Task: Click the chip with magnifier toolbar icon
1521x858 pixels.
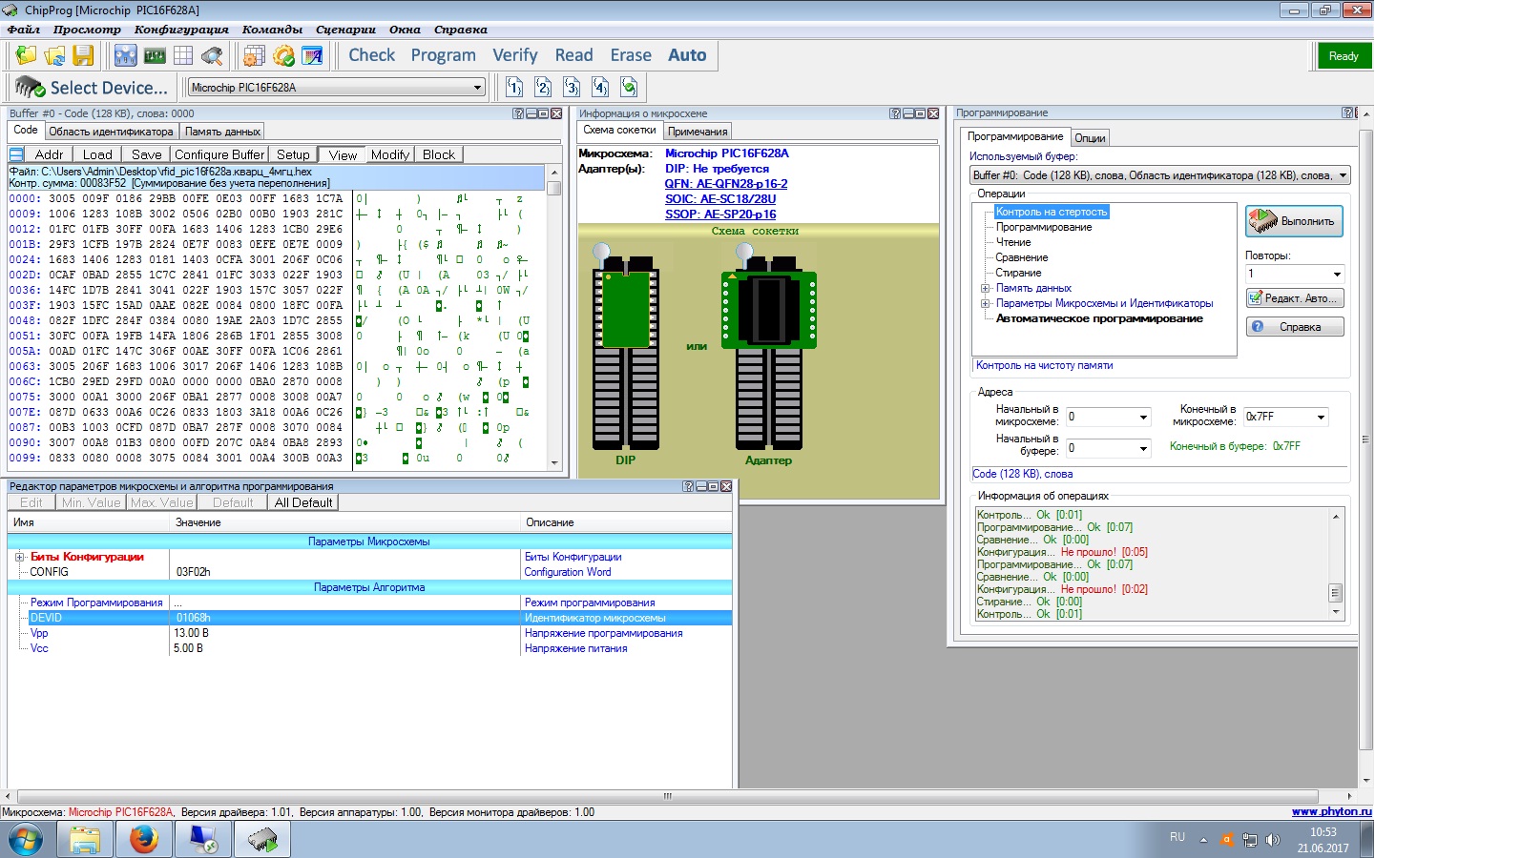Action: [212, 55]
